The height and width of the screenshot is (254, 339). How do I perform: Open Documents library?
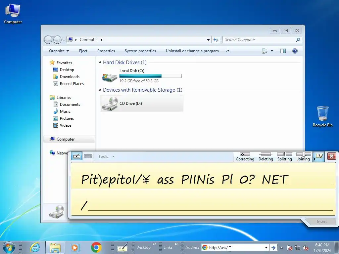[x=70, y=104]
